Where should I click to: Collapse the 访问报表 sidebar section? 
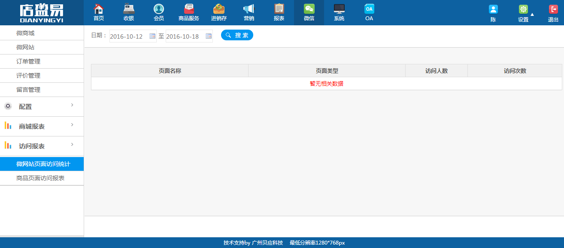coord(42,146)
